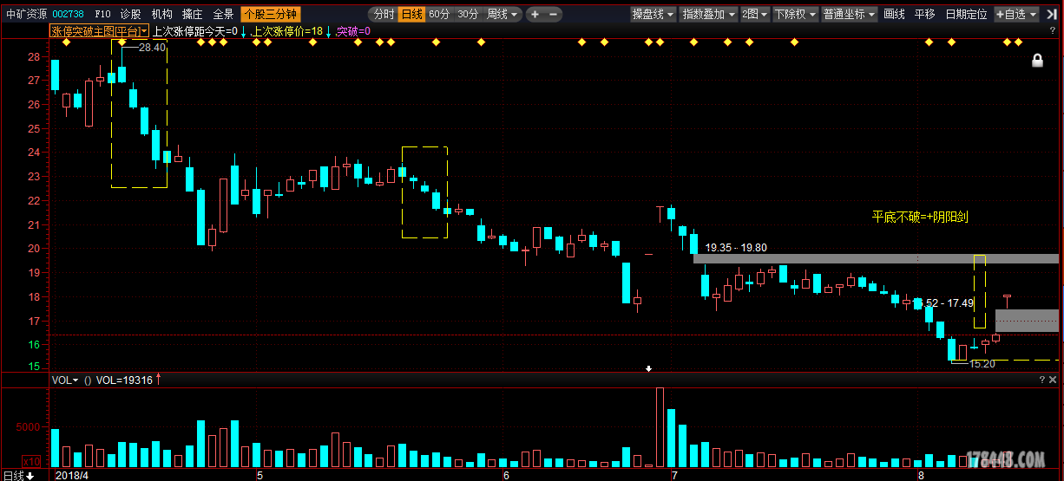
Task: Click month 6 marker on time axis
Action: click(x=506, y=475)
